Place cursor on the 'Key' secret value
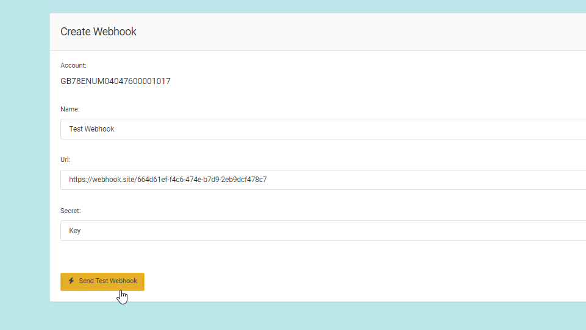586x330 pixels. click(75, 231)
